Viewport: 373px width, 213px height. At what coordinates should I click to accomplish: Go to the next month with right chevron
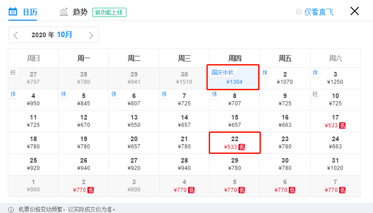click(91, 35)
